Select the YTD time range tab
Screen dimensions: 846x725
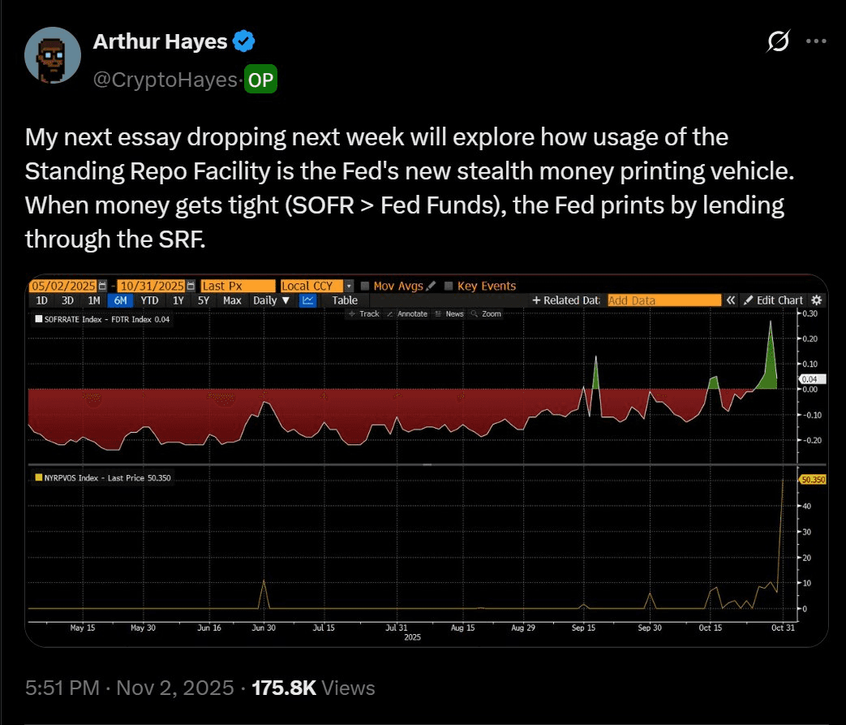click(149, 300)
